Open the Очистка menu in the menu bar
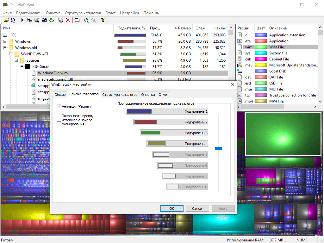 tap(53, 13)
